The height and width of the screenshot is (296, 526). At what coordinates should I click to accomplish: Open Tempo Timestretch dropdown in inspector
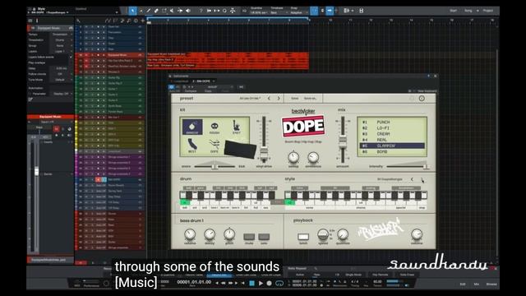62,35
